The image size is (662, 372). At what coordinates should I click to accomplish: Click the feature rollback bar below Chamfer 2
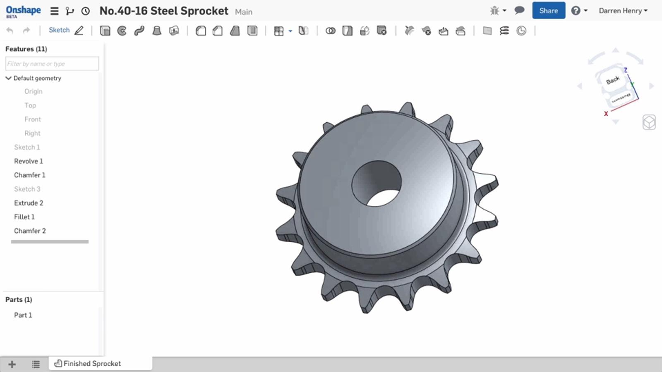pyautogui.click(x=50, y=242)
